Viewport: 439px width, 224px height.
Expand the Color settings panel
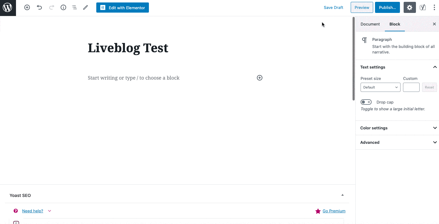(397, 128)
